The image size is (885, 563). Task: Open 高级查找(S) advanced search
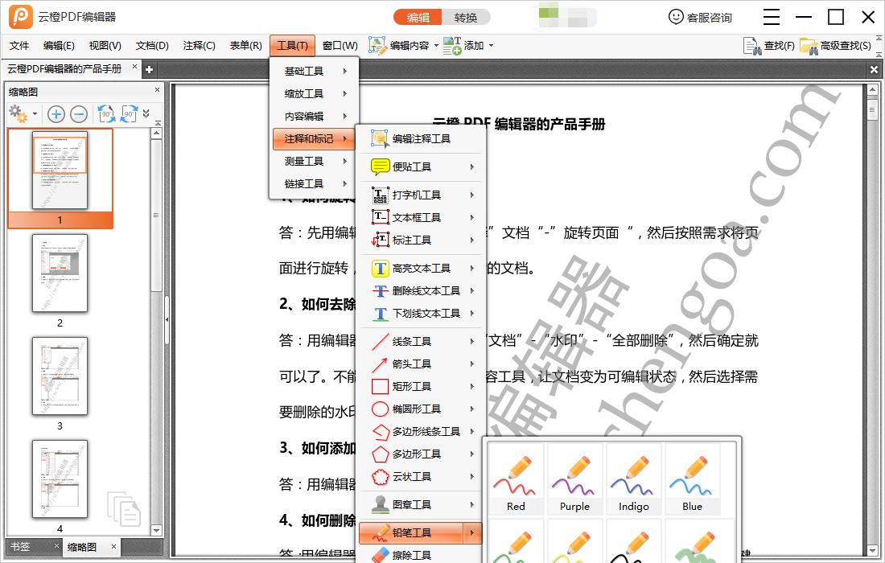[835, 46]
